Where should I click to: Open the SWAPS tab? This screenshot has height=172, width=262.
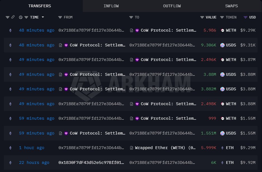[x=232, y=6]
